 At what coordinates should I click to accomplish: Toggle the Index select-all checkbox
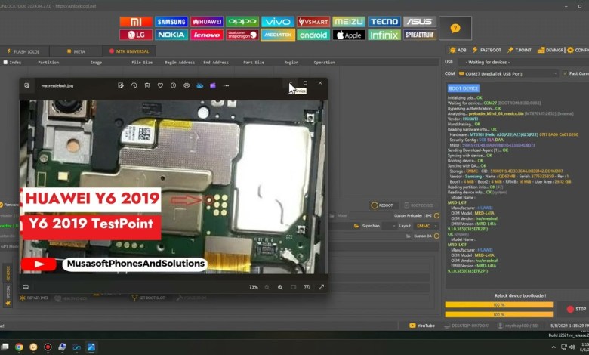[x=6, y=62]
